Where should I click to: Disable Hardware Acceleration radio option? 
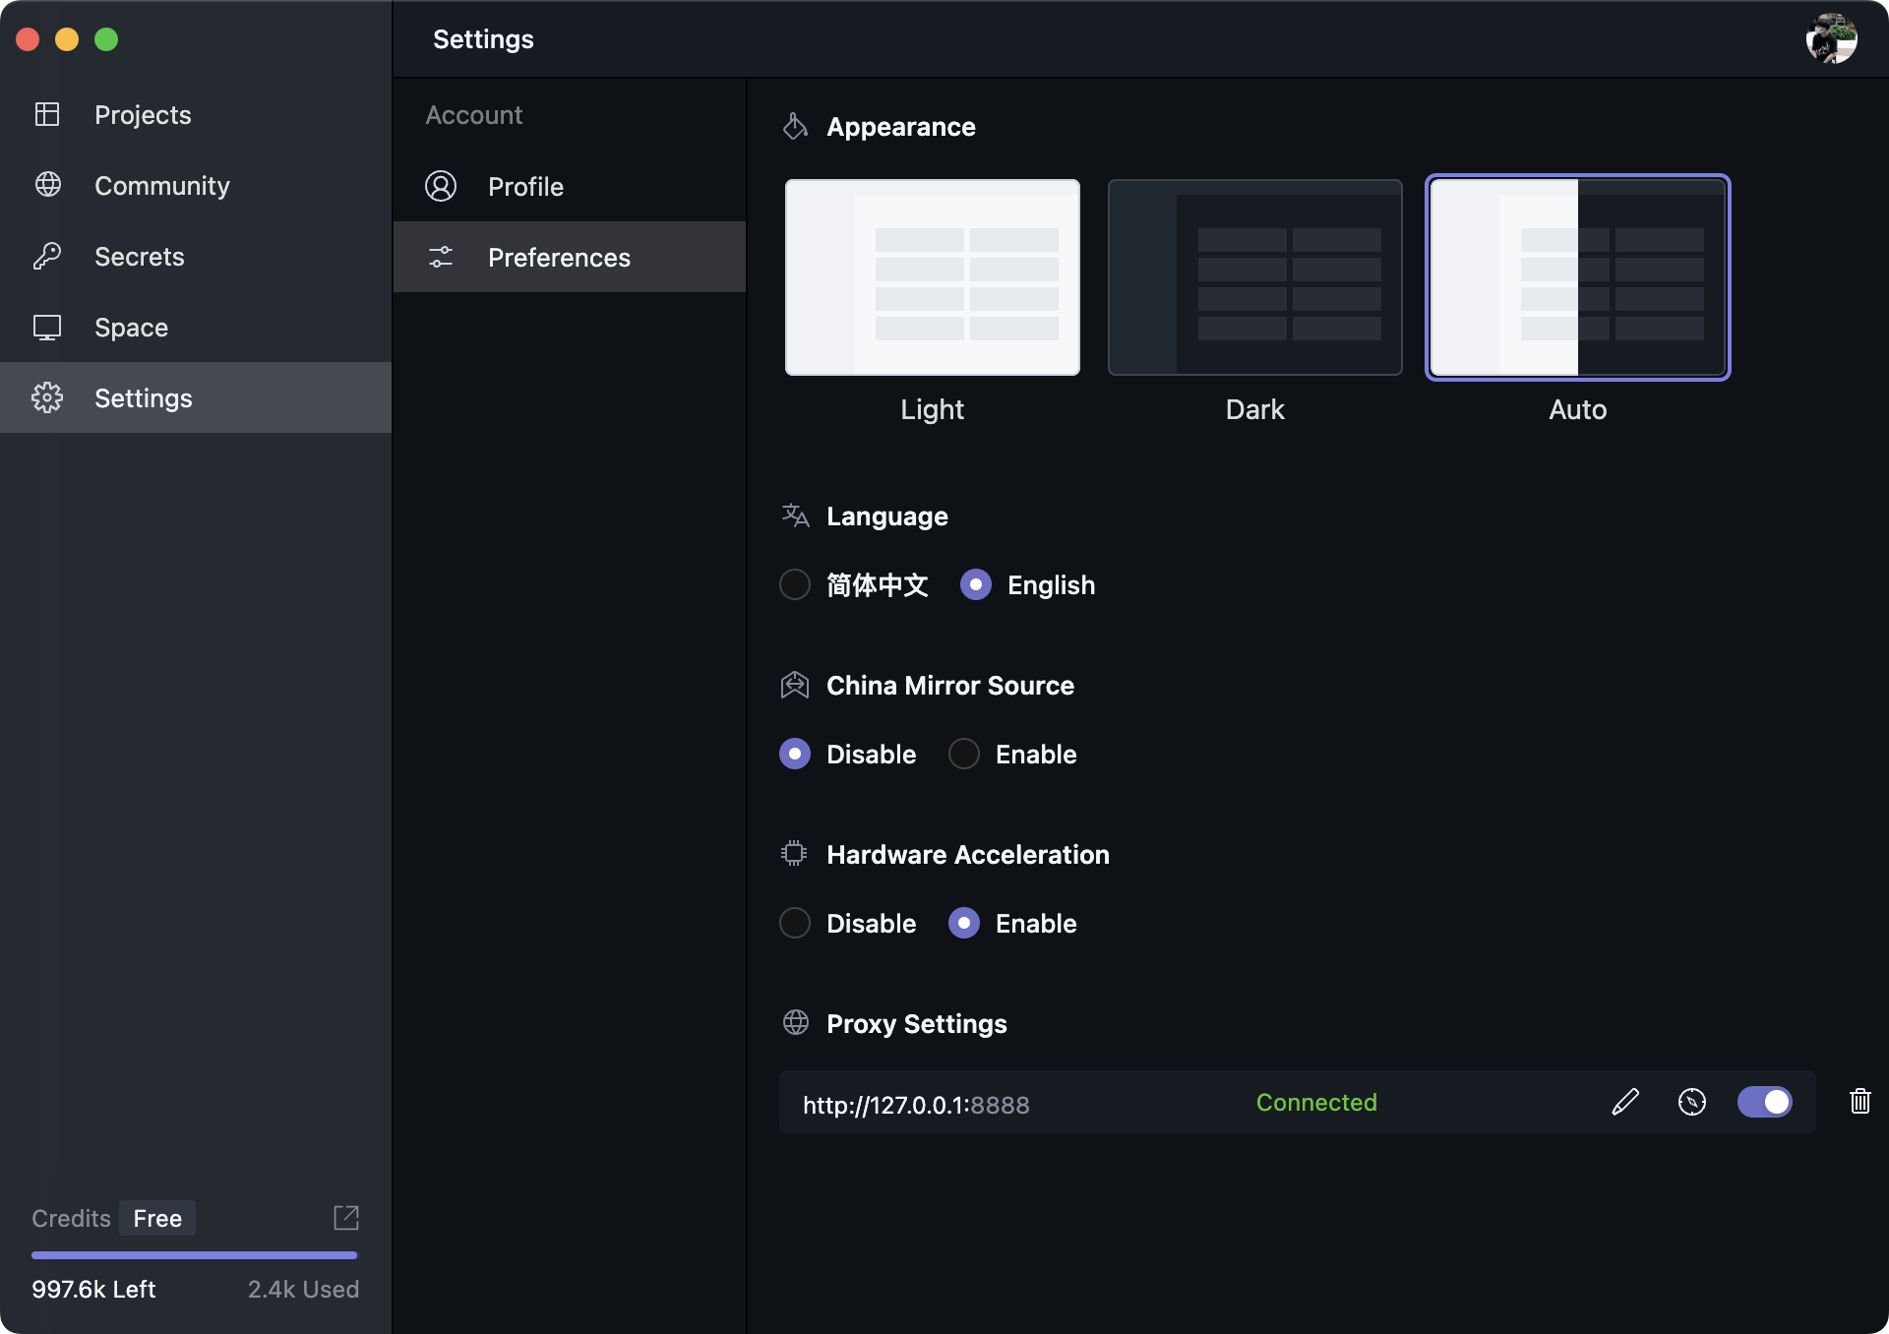point(795,924)
